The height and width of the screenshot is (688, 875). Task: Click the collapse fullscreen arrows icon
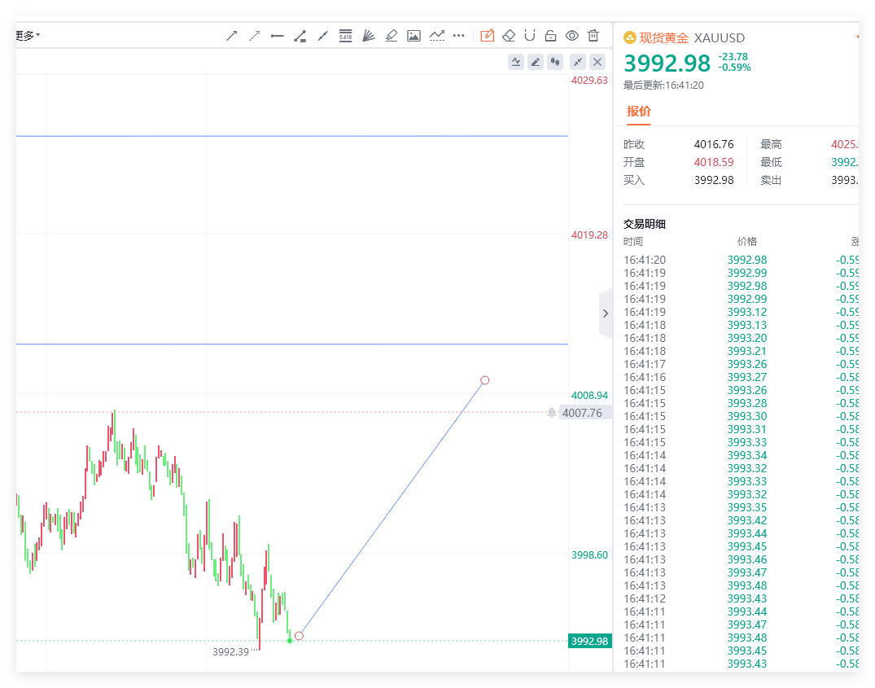tap(578, 62)
